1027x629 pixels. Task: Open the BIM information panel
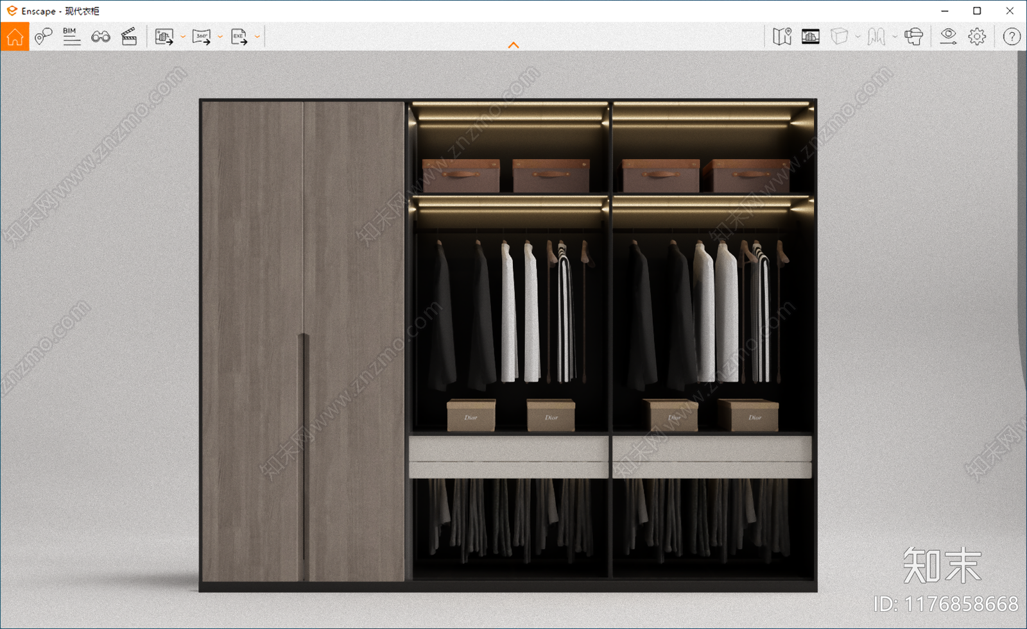(x=71, y=37)
